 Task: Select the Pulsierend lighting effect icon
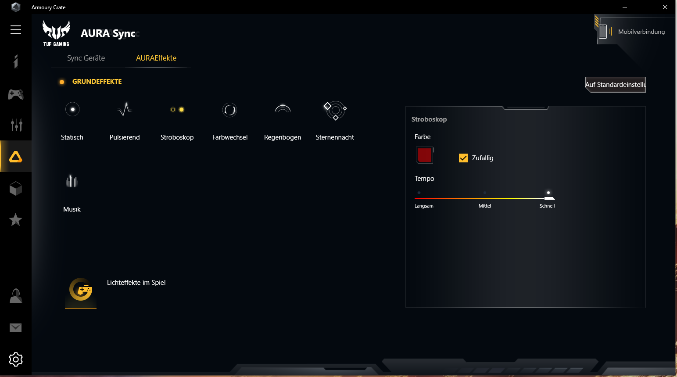(125, 109)
